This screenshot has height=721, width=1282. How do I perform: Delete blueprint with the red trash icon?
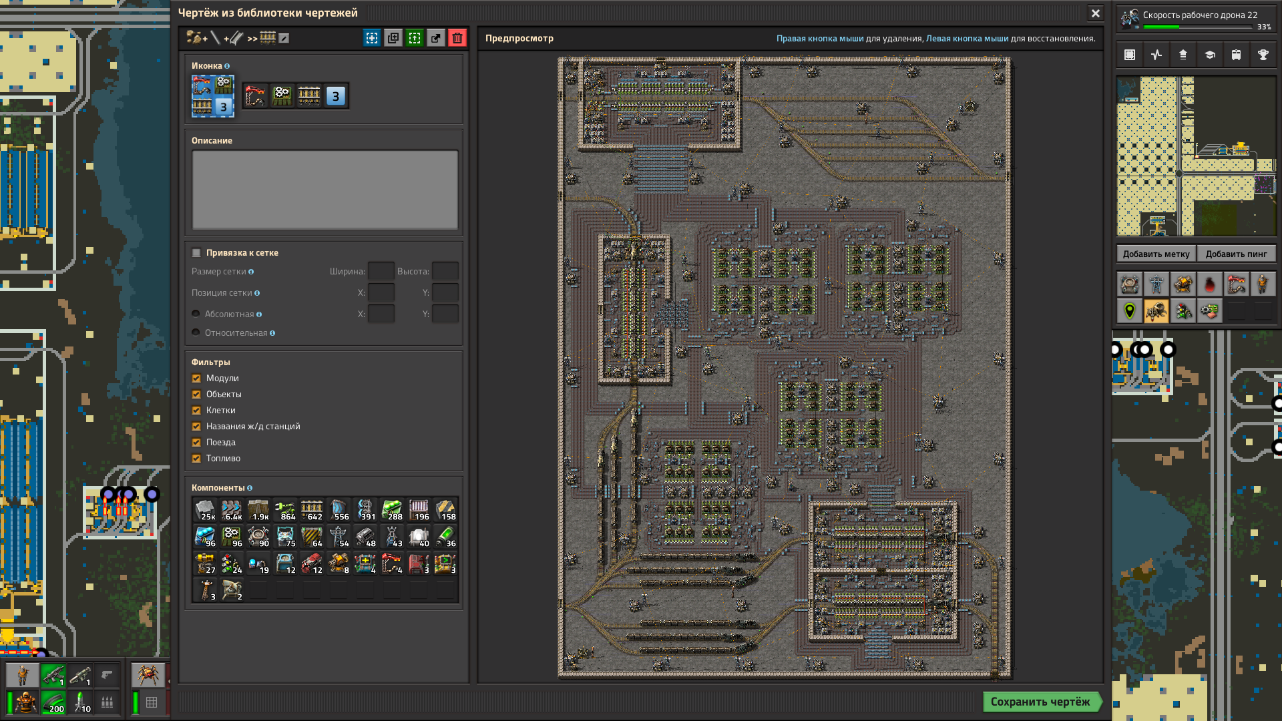[x=457, y=38]
